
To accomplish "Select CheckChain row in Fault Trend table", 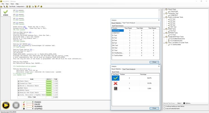I will coord(136,30).
